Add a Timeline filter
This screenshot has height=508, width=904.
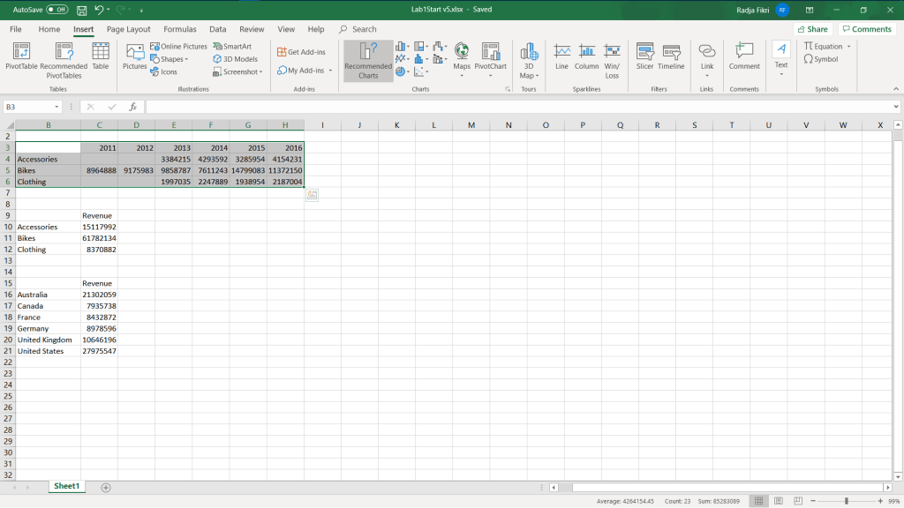(x=671, y=56)
